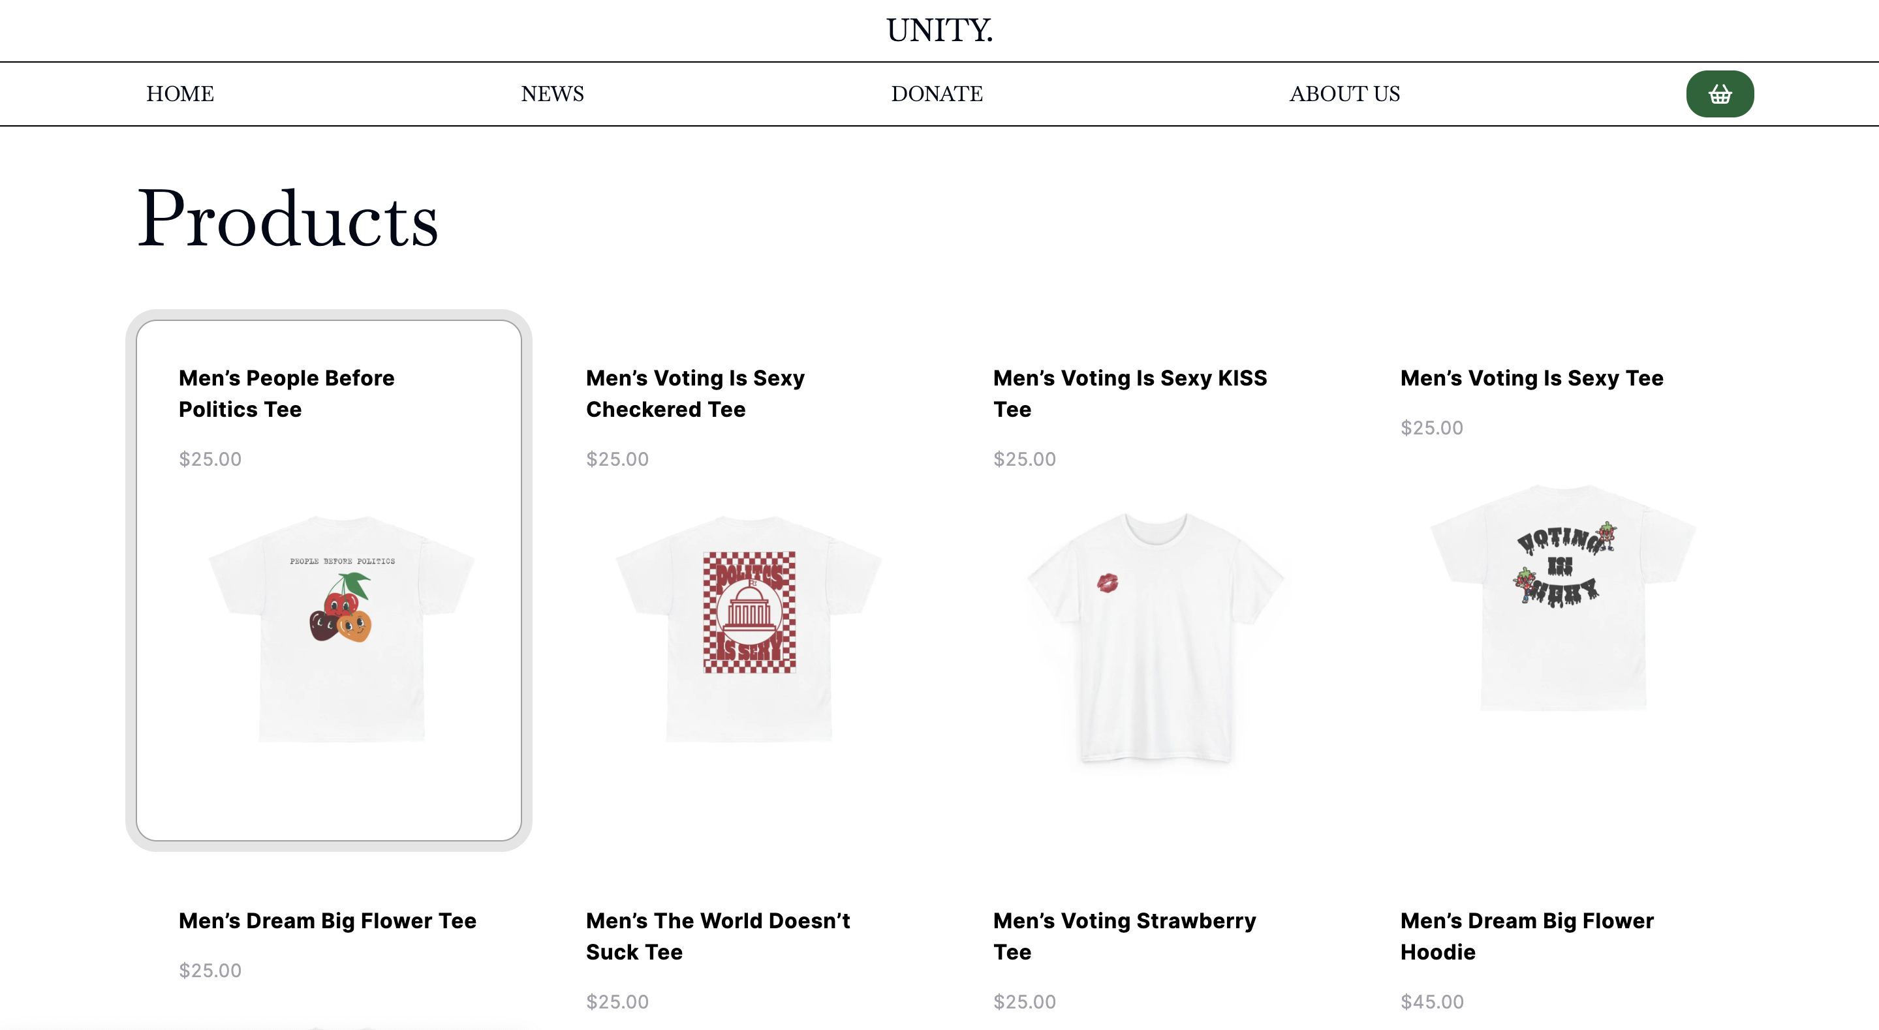This screenshot has width=1879, height=1030.
Task: Open Men's People Before Politics Tee title
Action: pyautogui.click(x=287, y=393)
